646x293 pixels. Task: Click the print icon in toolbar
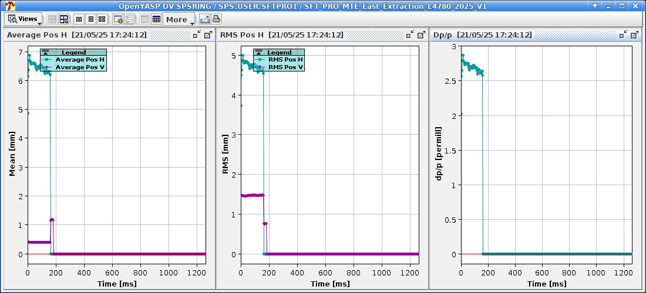pyautogui.click(x=216, y=19)
